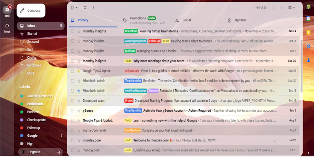Click the plus Get add-ons icon
Viewport: 314px width, 157px height.
point(308,82)
